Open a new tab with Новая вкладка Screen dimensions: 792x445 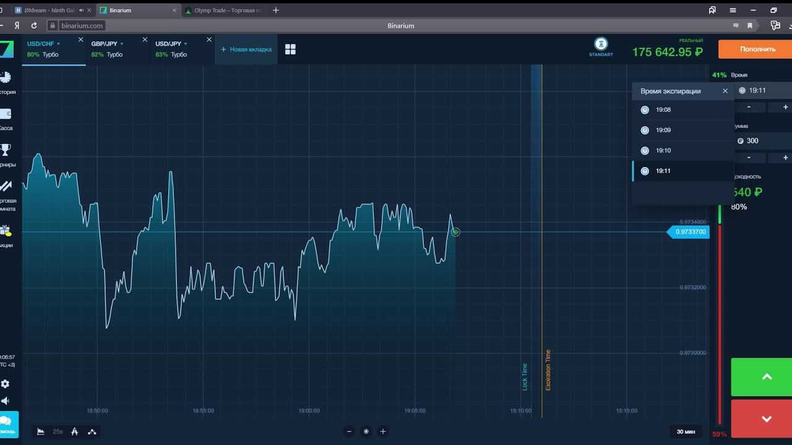point(246,49)
